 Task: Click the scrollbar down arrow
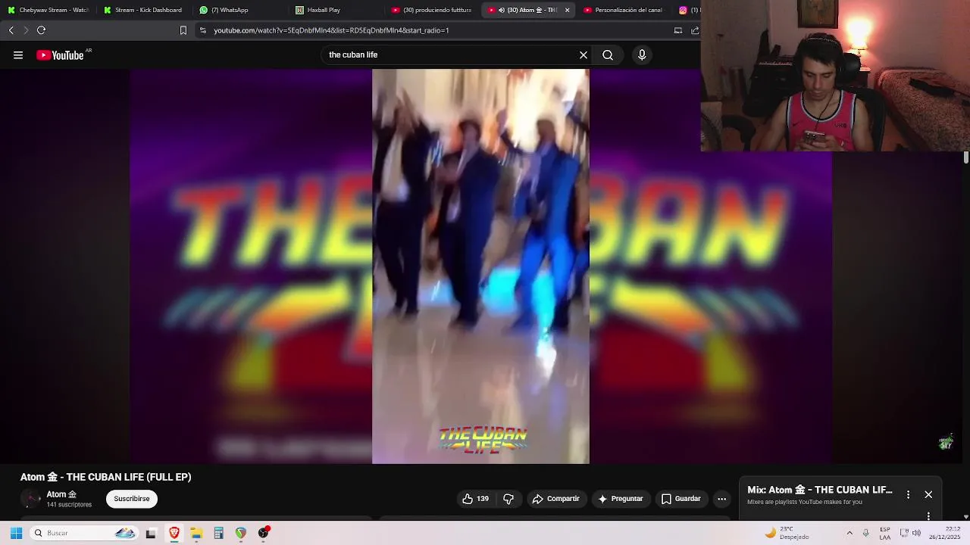coord(966,517)
